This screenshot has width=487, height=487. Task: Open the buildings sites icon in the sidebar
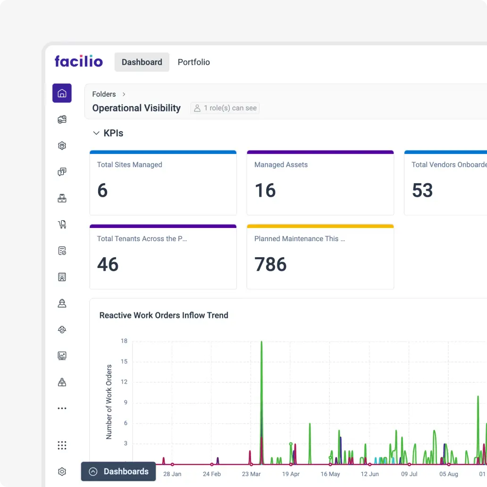pyautogui.click(x=62, y=277)
